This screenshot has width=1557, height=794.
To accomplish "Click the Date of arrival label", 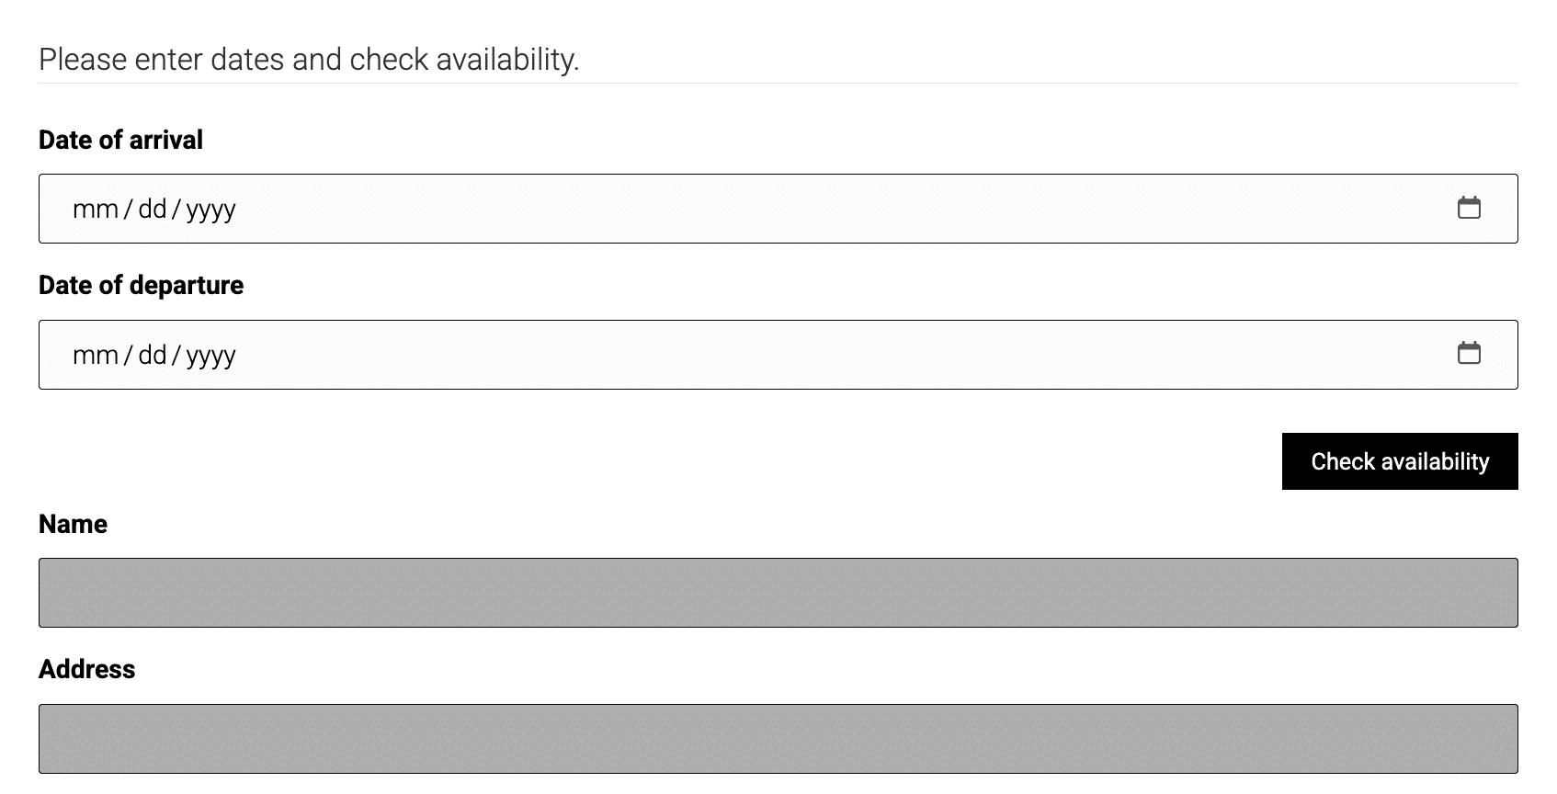I will (x=120, y=140).
